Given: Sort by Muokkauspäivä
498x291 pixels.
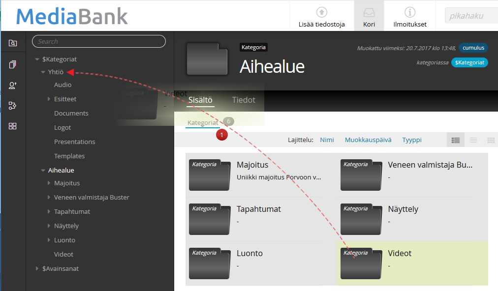Looking at the screenshot, I should point(368,140).
